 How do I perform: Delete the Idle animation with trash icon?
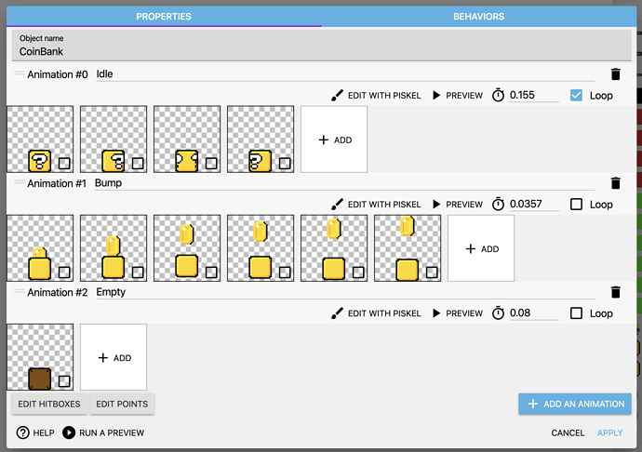(x=615, y=74)
